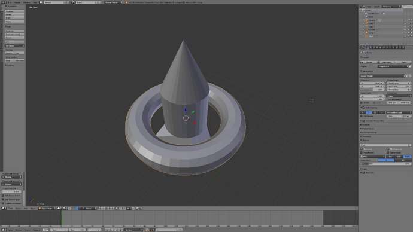Open the Object Mode dropdown
Viewport: 413px width, 232px height.
pyautogui.click(x=47, y=208)
